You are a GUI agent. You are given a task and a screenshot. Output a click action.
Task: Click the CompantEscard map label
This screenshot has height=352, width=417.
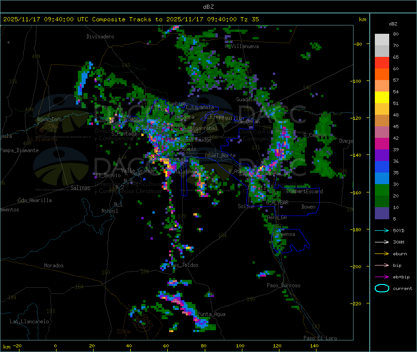(x=305, y=191)
